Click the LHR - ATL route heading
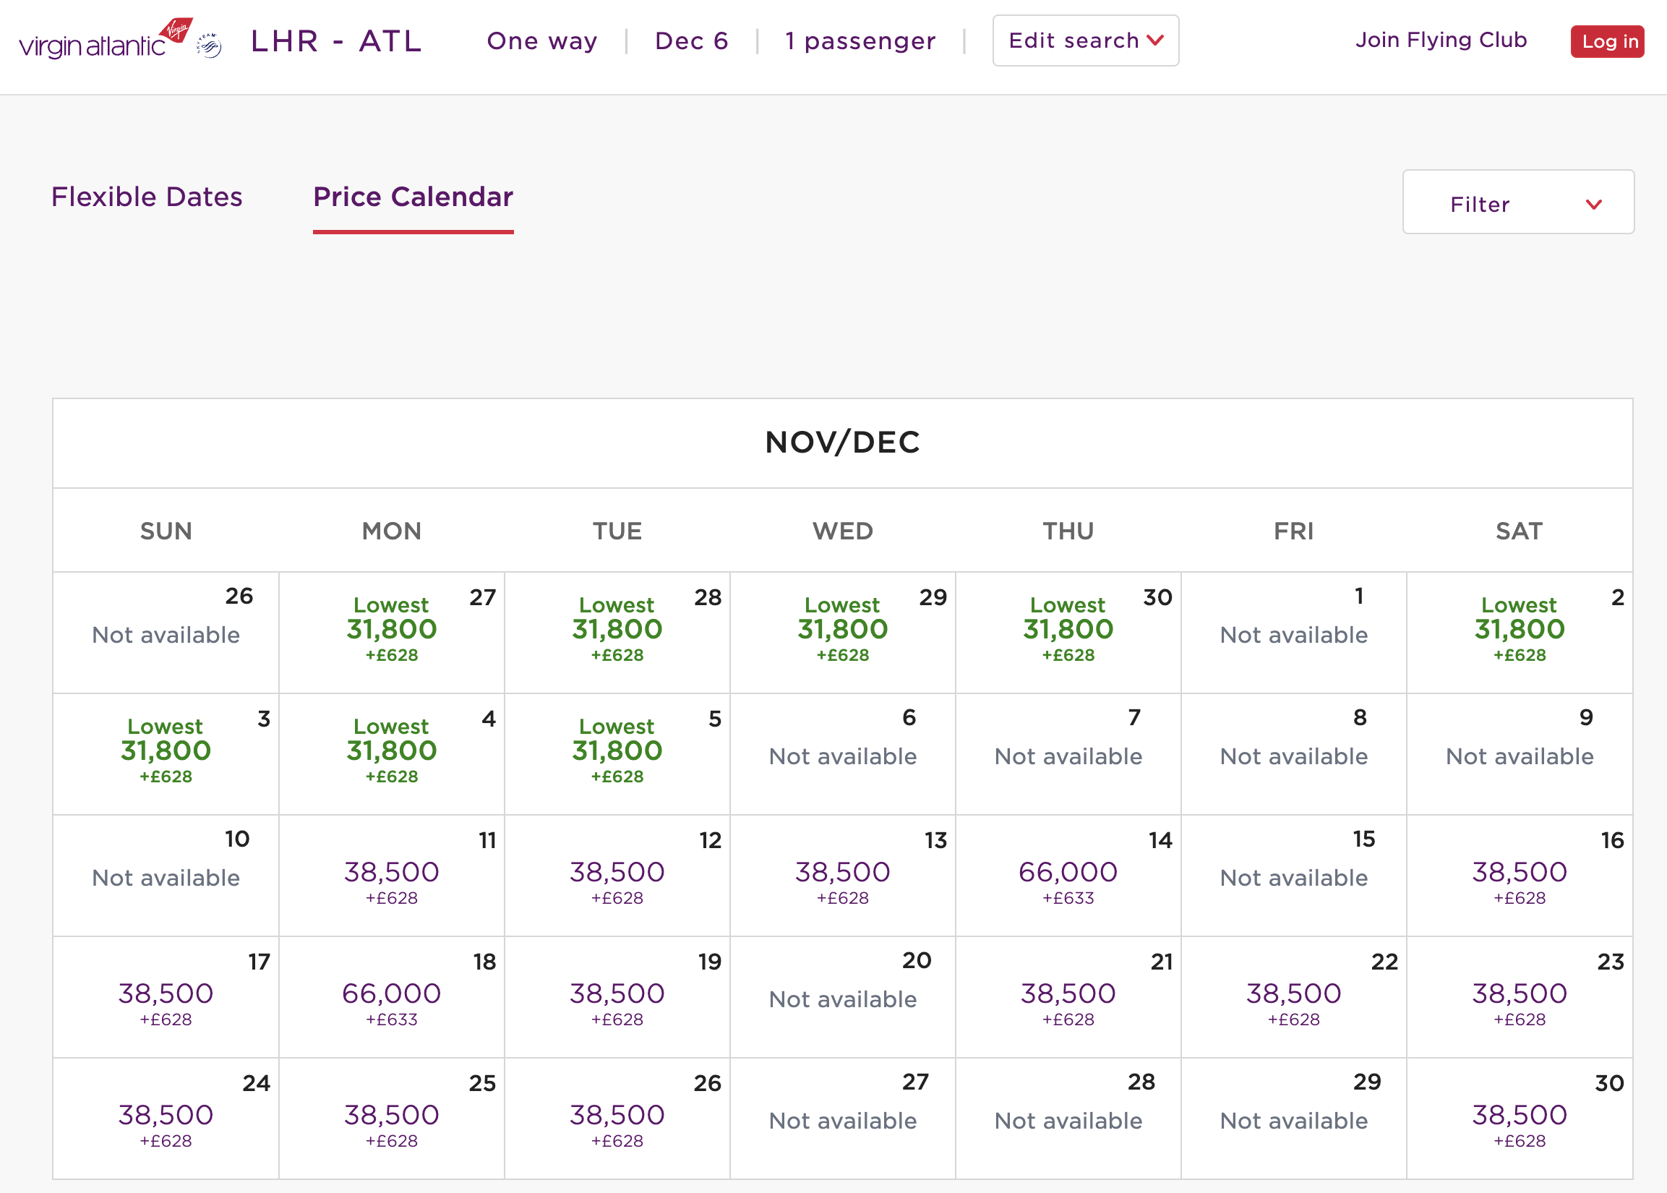 click(336, 41)
